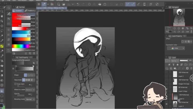
Task: Open the Blending mode Normal dropdown
Action: (30, 99)
